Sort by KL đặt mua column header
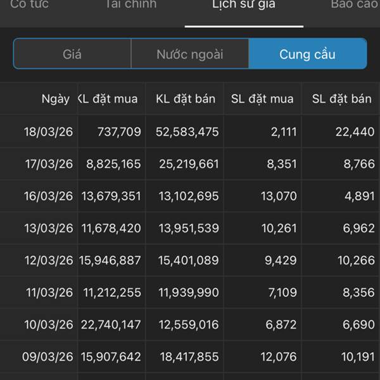This screenshot has height=380, width=380. click(x=108, y=99)
